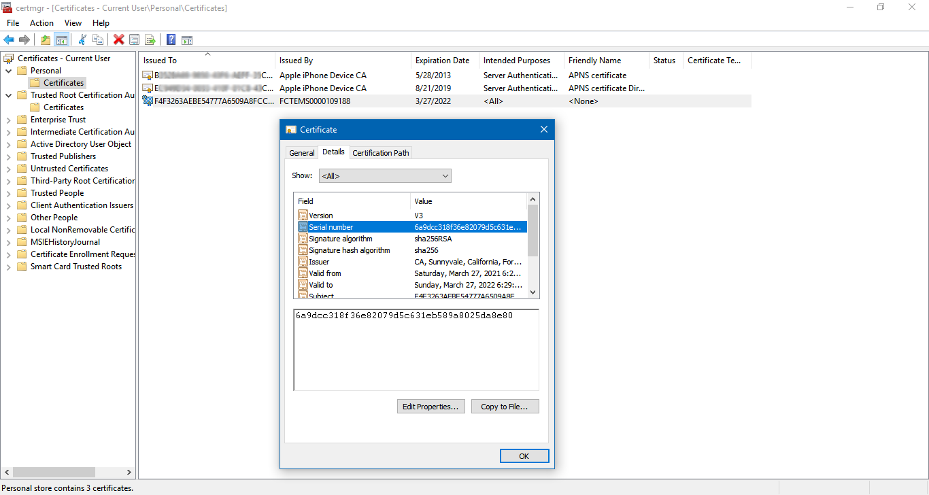Expand the Enterprise Trust node
The width and height of the screenshot is (929, 495).
point(8,120)
